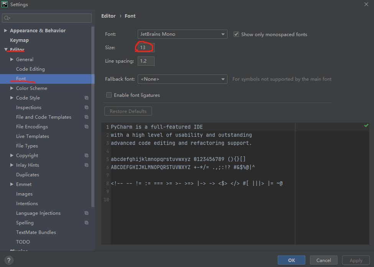Click green checkmark in font preview
Screen dimensions: 374x267
366,125
